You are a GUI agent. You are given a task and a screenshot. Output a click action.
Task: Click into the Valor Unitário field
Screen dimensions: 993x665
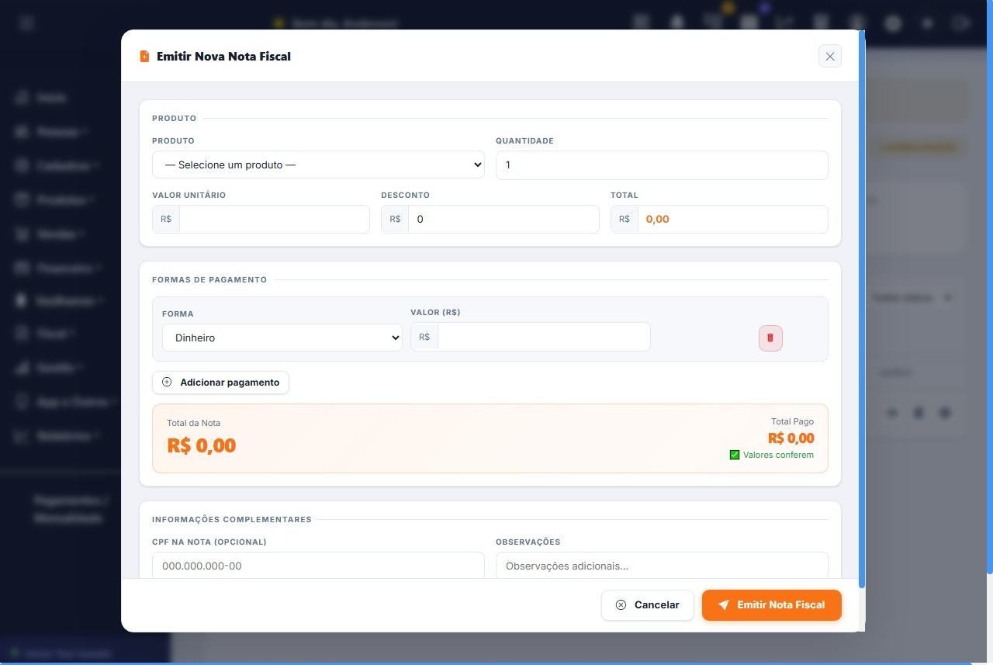click(274, 220)
